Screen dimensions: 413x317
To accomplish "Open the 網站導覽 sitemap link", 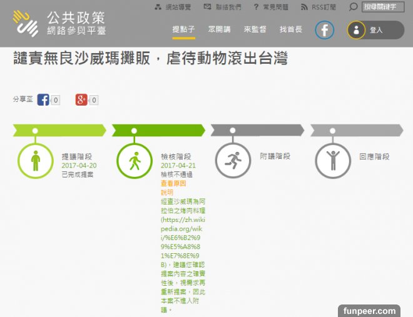I will [x=173, y=8].
